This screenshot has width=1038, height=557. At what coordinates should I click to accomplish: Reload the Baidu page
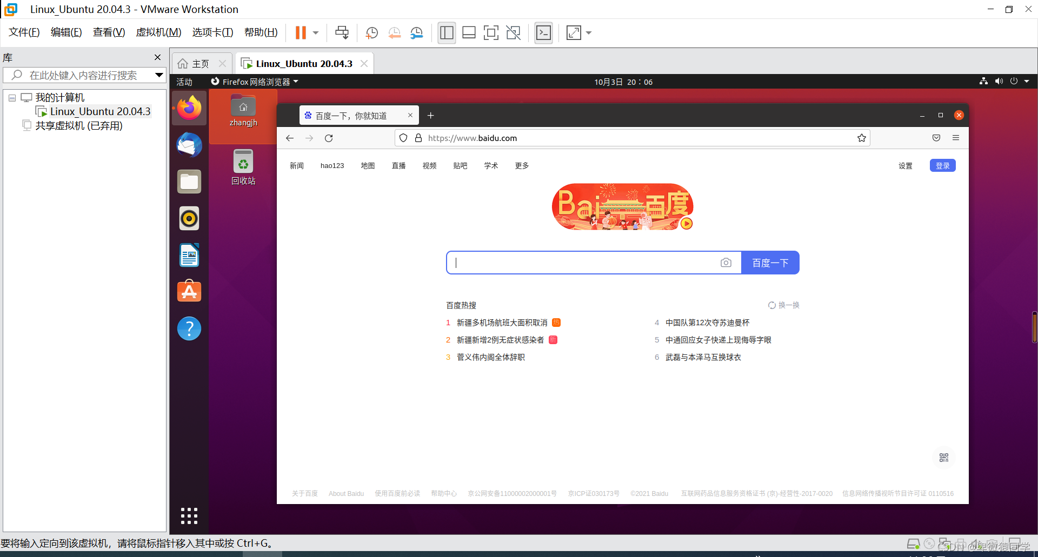pyautogui.click(x=329, y=138)
